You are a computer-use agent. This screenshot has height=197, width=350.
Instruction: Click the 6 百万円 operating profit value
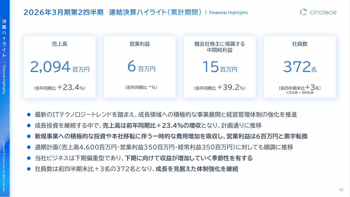click(x=141, y=67)
